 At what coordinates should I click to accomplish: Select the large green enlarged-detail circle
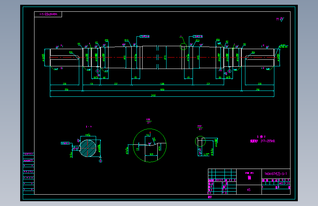150,146
